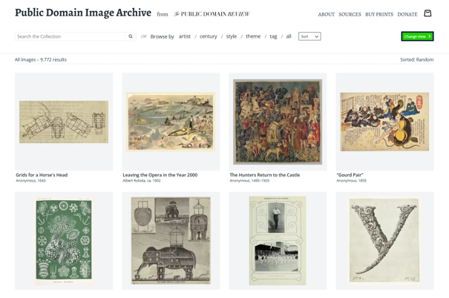Open the shopping cart icon

tap(427, 13)
